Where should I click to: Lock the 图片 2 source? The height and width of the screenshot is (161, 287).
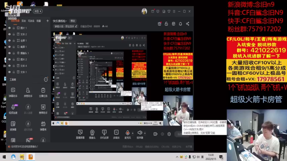pos(14,59)
